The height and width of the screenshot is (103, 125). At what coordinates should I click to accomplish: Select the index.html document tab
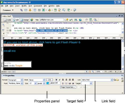click(7, 16)
